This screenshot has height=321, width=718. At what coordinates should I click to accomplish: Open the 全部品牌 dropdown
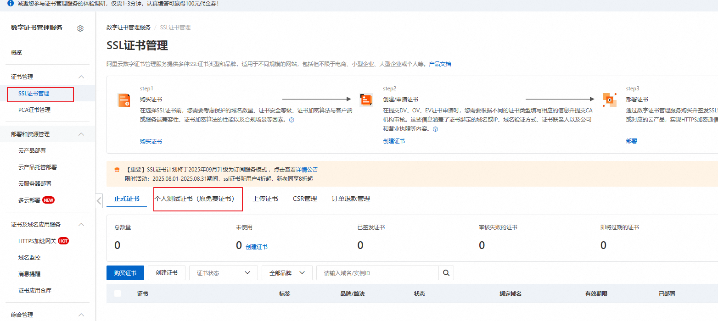tap(287, 273)
